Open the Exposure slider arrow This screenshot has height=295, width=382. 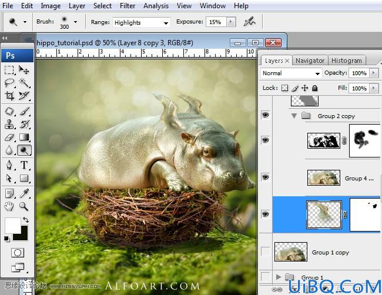click(x=231, y=22)
